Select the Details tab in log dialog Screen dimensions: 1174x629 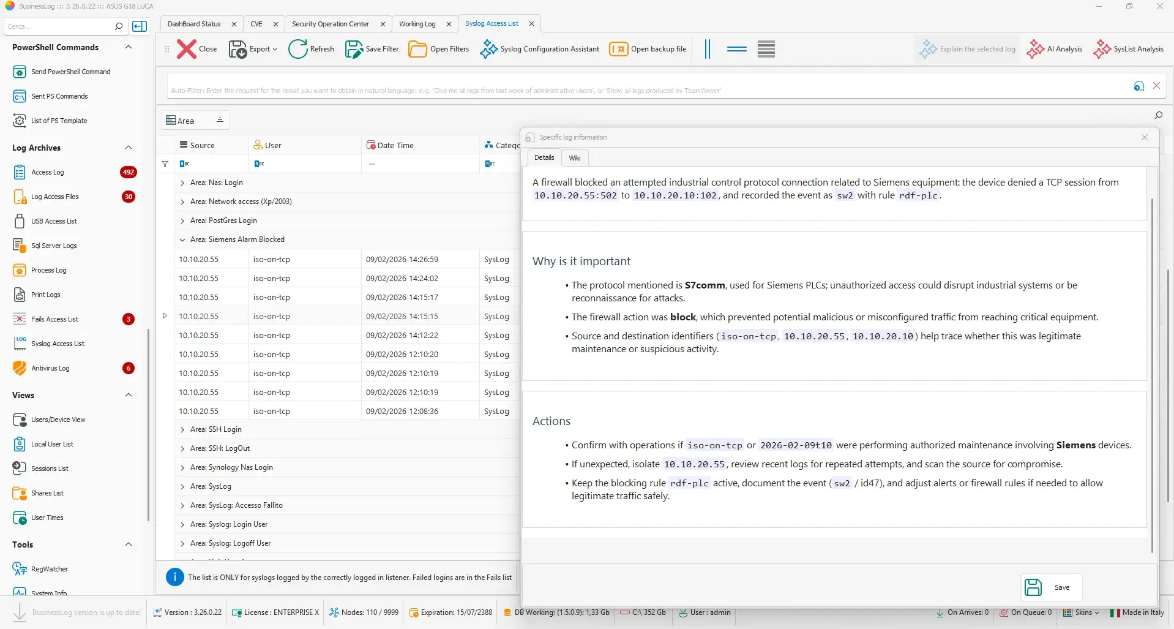(x=544, y=157)
